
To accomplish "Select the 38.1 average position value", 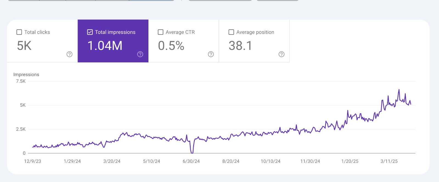I will click(x=240, y=46).
